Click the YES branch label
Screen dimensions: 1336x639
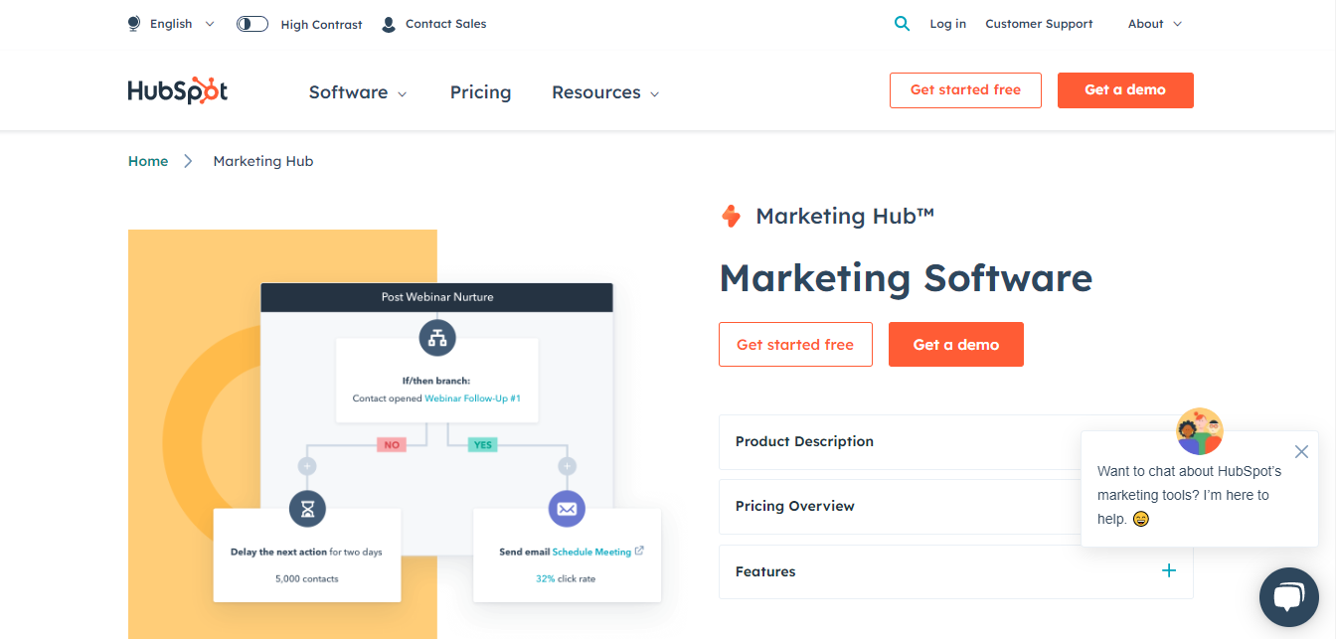[x=483, y=444]
